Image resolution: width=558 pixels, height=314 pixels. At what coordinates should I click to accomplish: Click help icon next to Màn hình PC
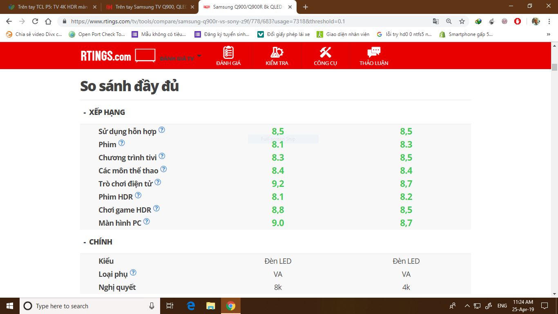pos(146,222)
